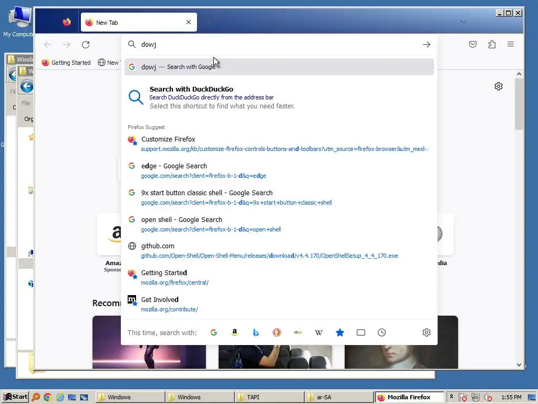This screenshot has height=404, width=538.
Task: Select Amazon in the search-with row
Action: click(x=235, y=332)
